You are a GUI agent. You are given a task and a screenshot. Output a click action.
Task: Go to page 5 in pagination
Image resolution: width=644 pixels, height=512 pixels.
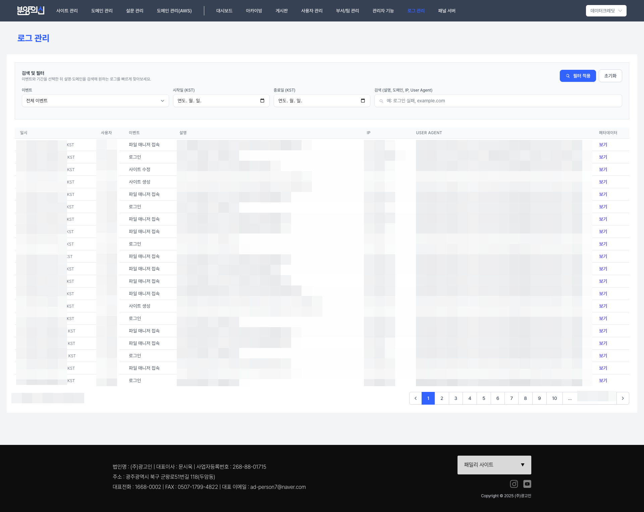tap(484, 398)
